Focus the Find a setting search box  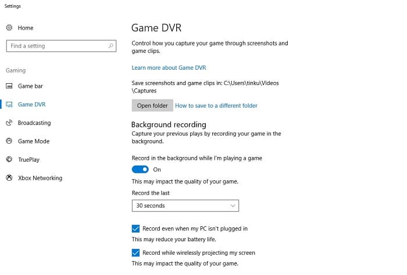(61, 46)
